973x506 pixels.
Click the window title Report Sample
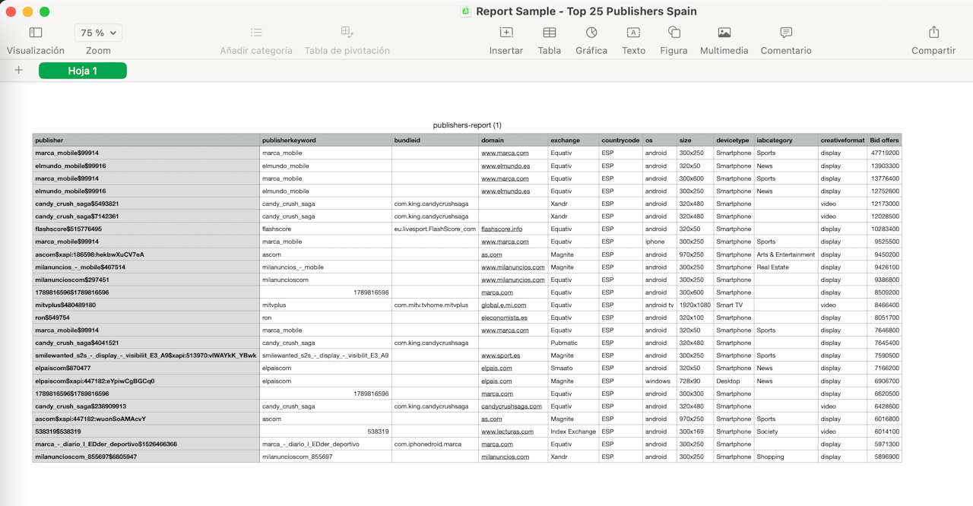586,11
